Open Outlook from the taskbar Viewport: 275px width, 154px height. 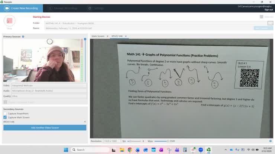click(x=137, y=150)
